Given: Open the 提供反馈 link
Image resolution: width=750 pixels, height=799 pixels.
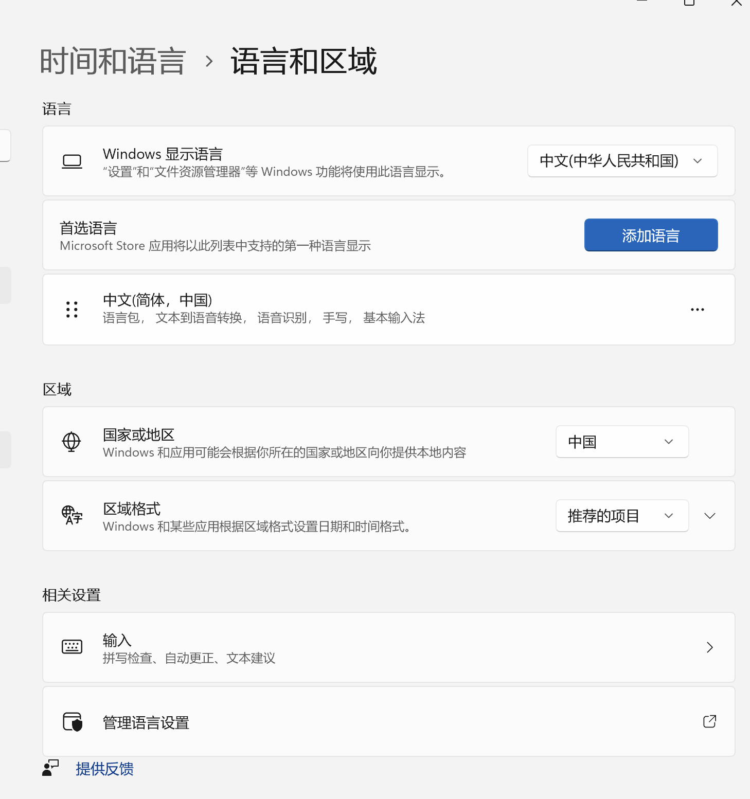Looking at the screenshot, I should [104, 769].
